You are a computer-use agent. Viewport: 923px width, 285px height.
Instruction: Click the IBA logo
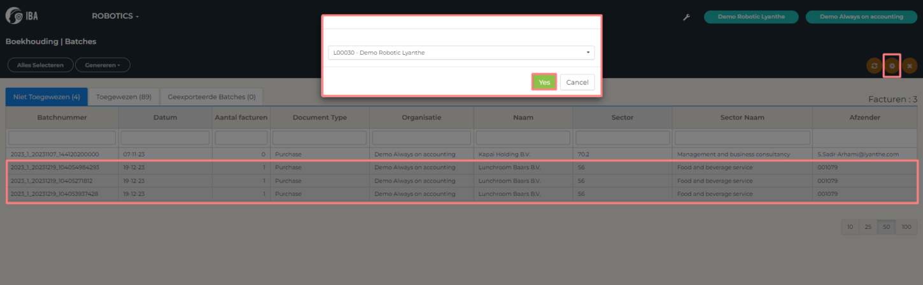coord(22,16)
